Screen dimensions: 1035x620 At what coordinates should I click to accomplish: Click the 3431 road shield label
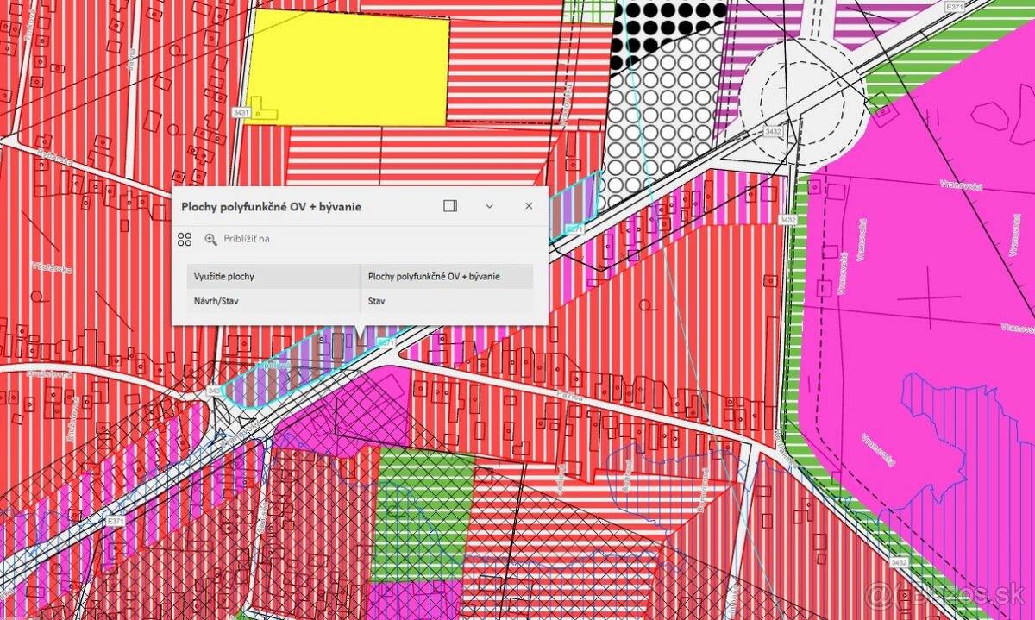[240, 112]
